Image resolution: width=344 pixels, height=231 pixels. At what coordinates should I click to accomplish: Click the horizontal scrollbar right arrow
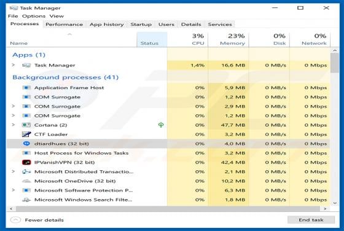click(325, 209)
